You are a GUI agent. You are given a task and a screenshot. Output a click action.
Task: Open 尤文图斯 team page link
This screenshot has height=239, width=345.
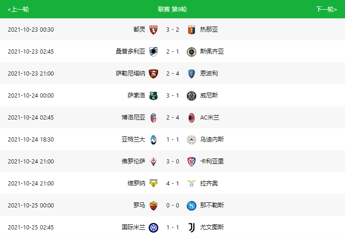(212, 227)
